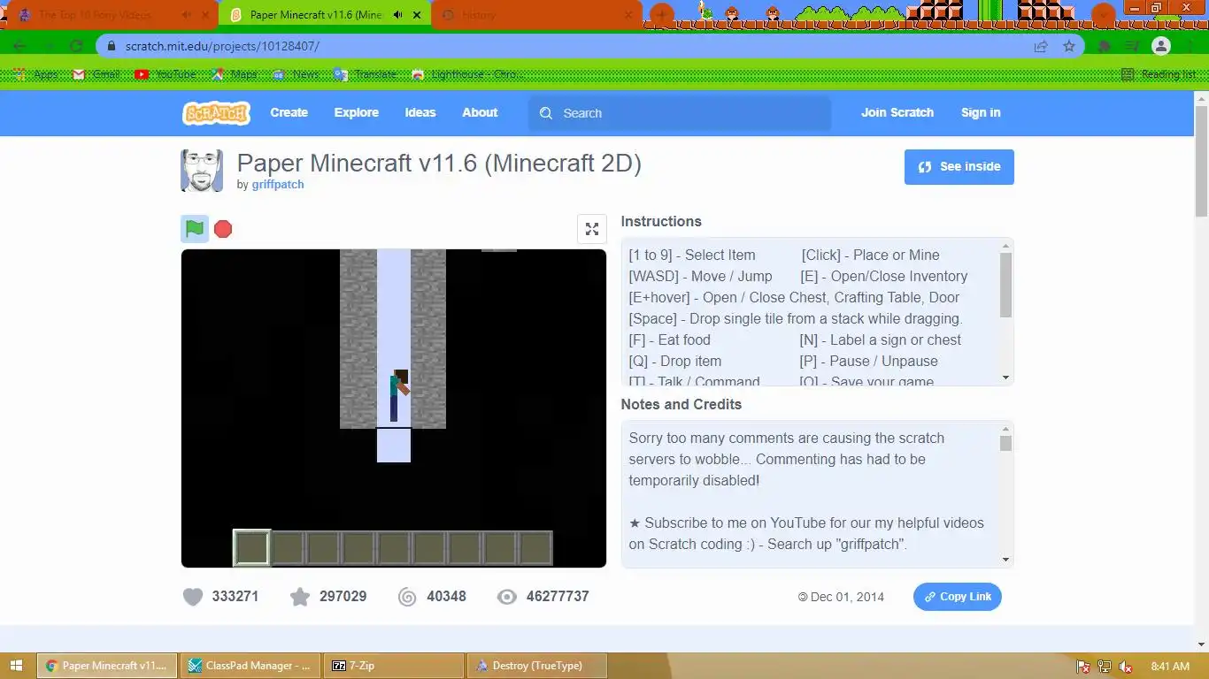This screenshot has width=1209, height=679.
Task: Open the Gmail bookmark
Action: (96, 74)
